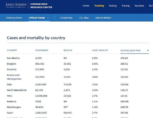The image size is (153, 118).
Task: Go to the Testing section
Action: (113, 6)
